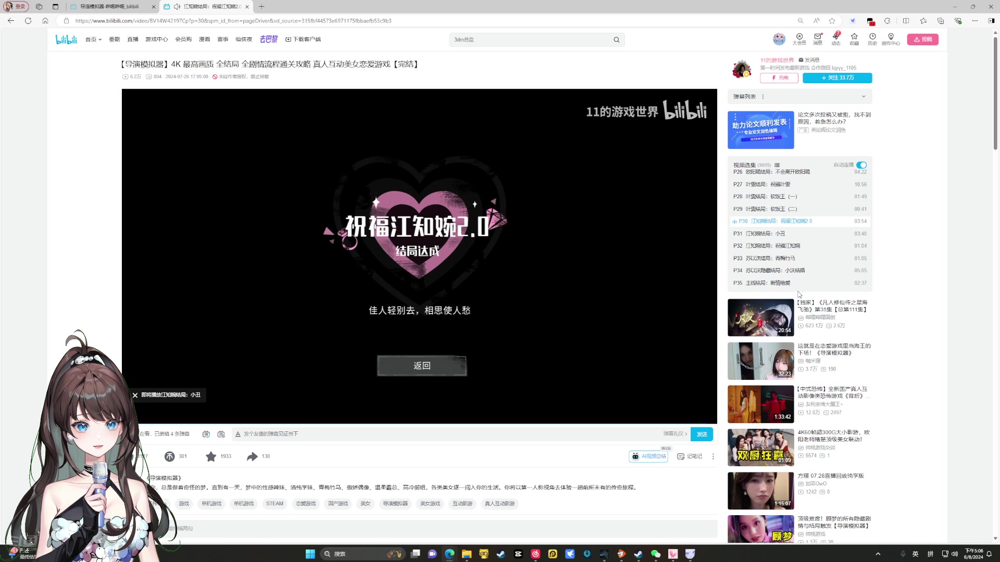
Task: Open the 历史 history clock icon
Action: 872,39
